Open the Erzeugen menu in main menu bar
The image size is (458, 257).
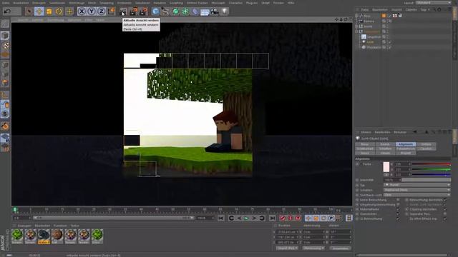[39, 3]
